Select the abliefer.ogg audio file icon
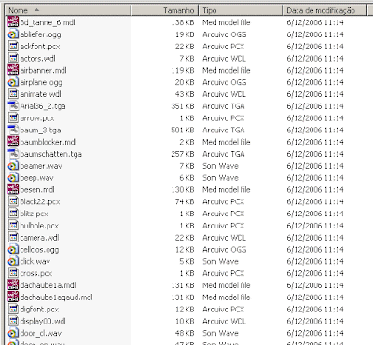Image resolution: width=373 pixels, height=345 pixels. click(13, 34)
